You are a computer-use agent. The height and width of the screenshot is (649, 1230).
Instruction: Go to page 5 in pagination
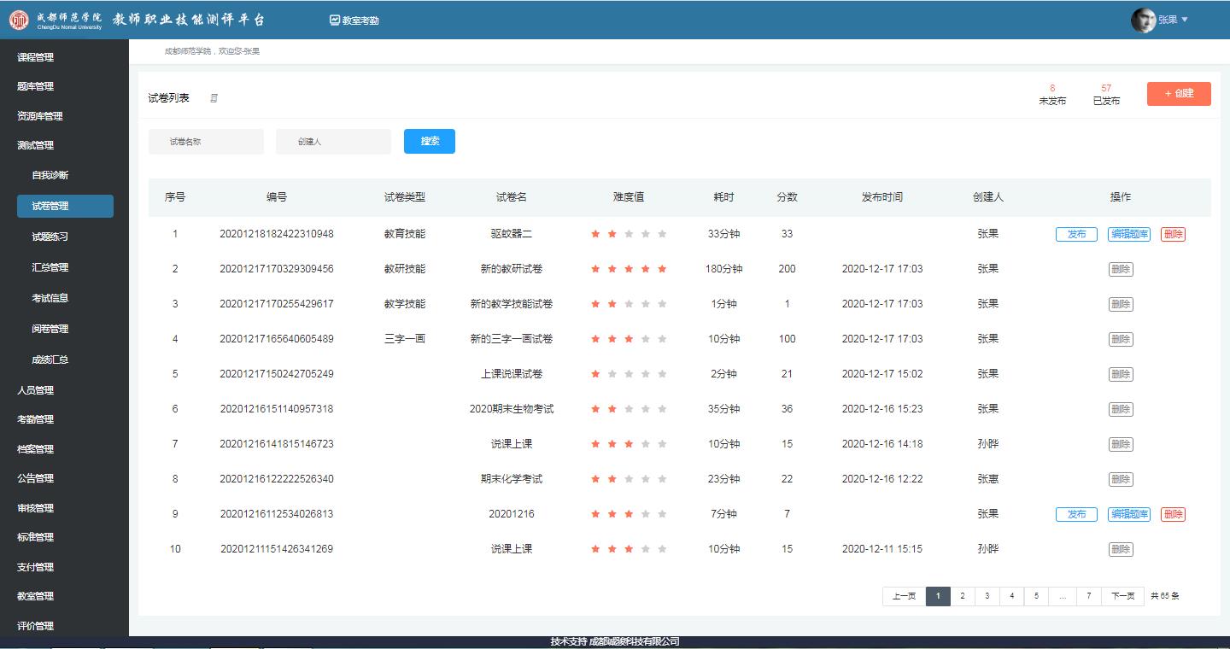coord(1037,596)
